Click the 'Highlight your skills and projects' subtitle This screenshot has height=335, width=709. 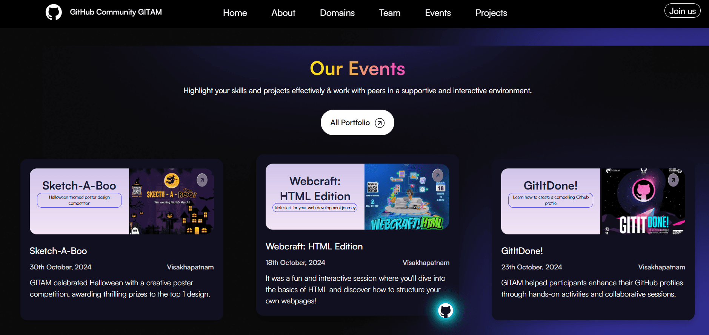(357, 91)
